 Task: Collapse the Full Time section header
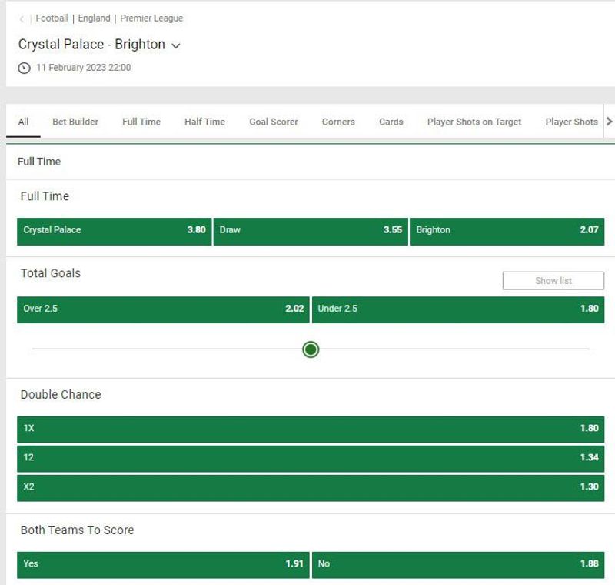click(311, 162)
